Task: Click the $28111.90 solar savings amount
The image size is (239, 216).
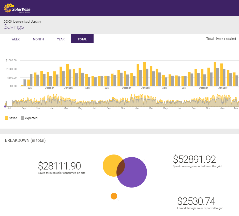Action: click(59, 166)
